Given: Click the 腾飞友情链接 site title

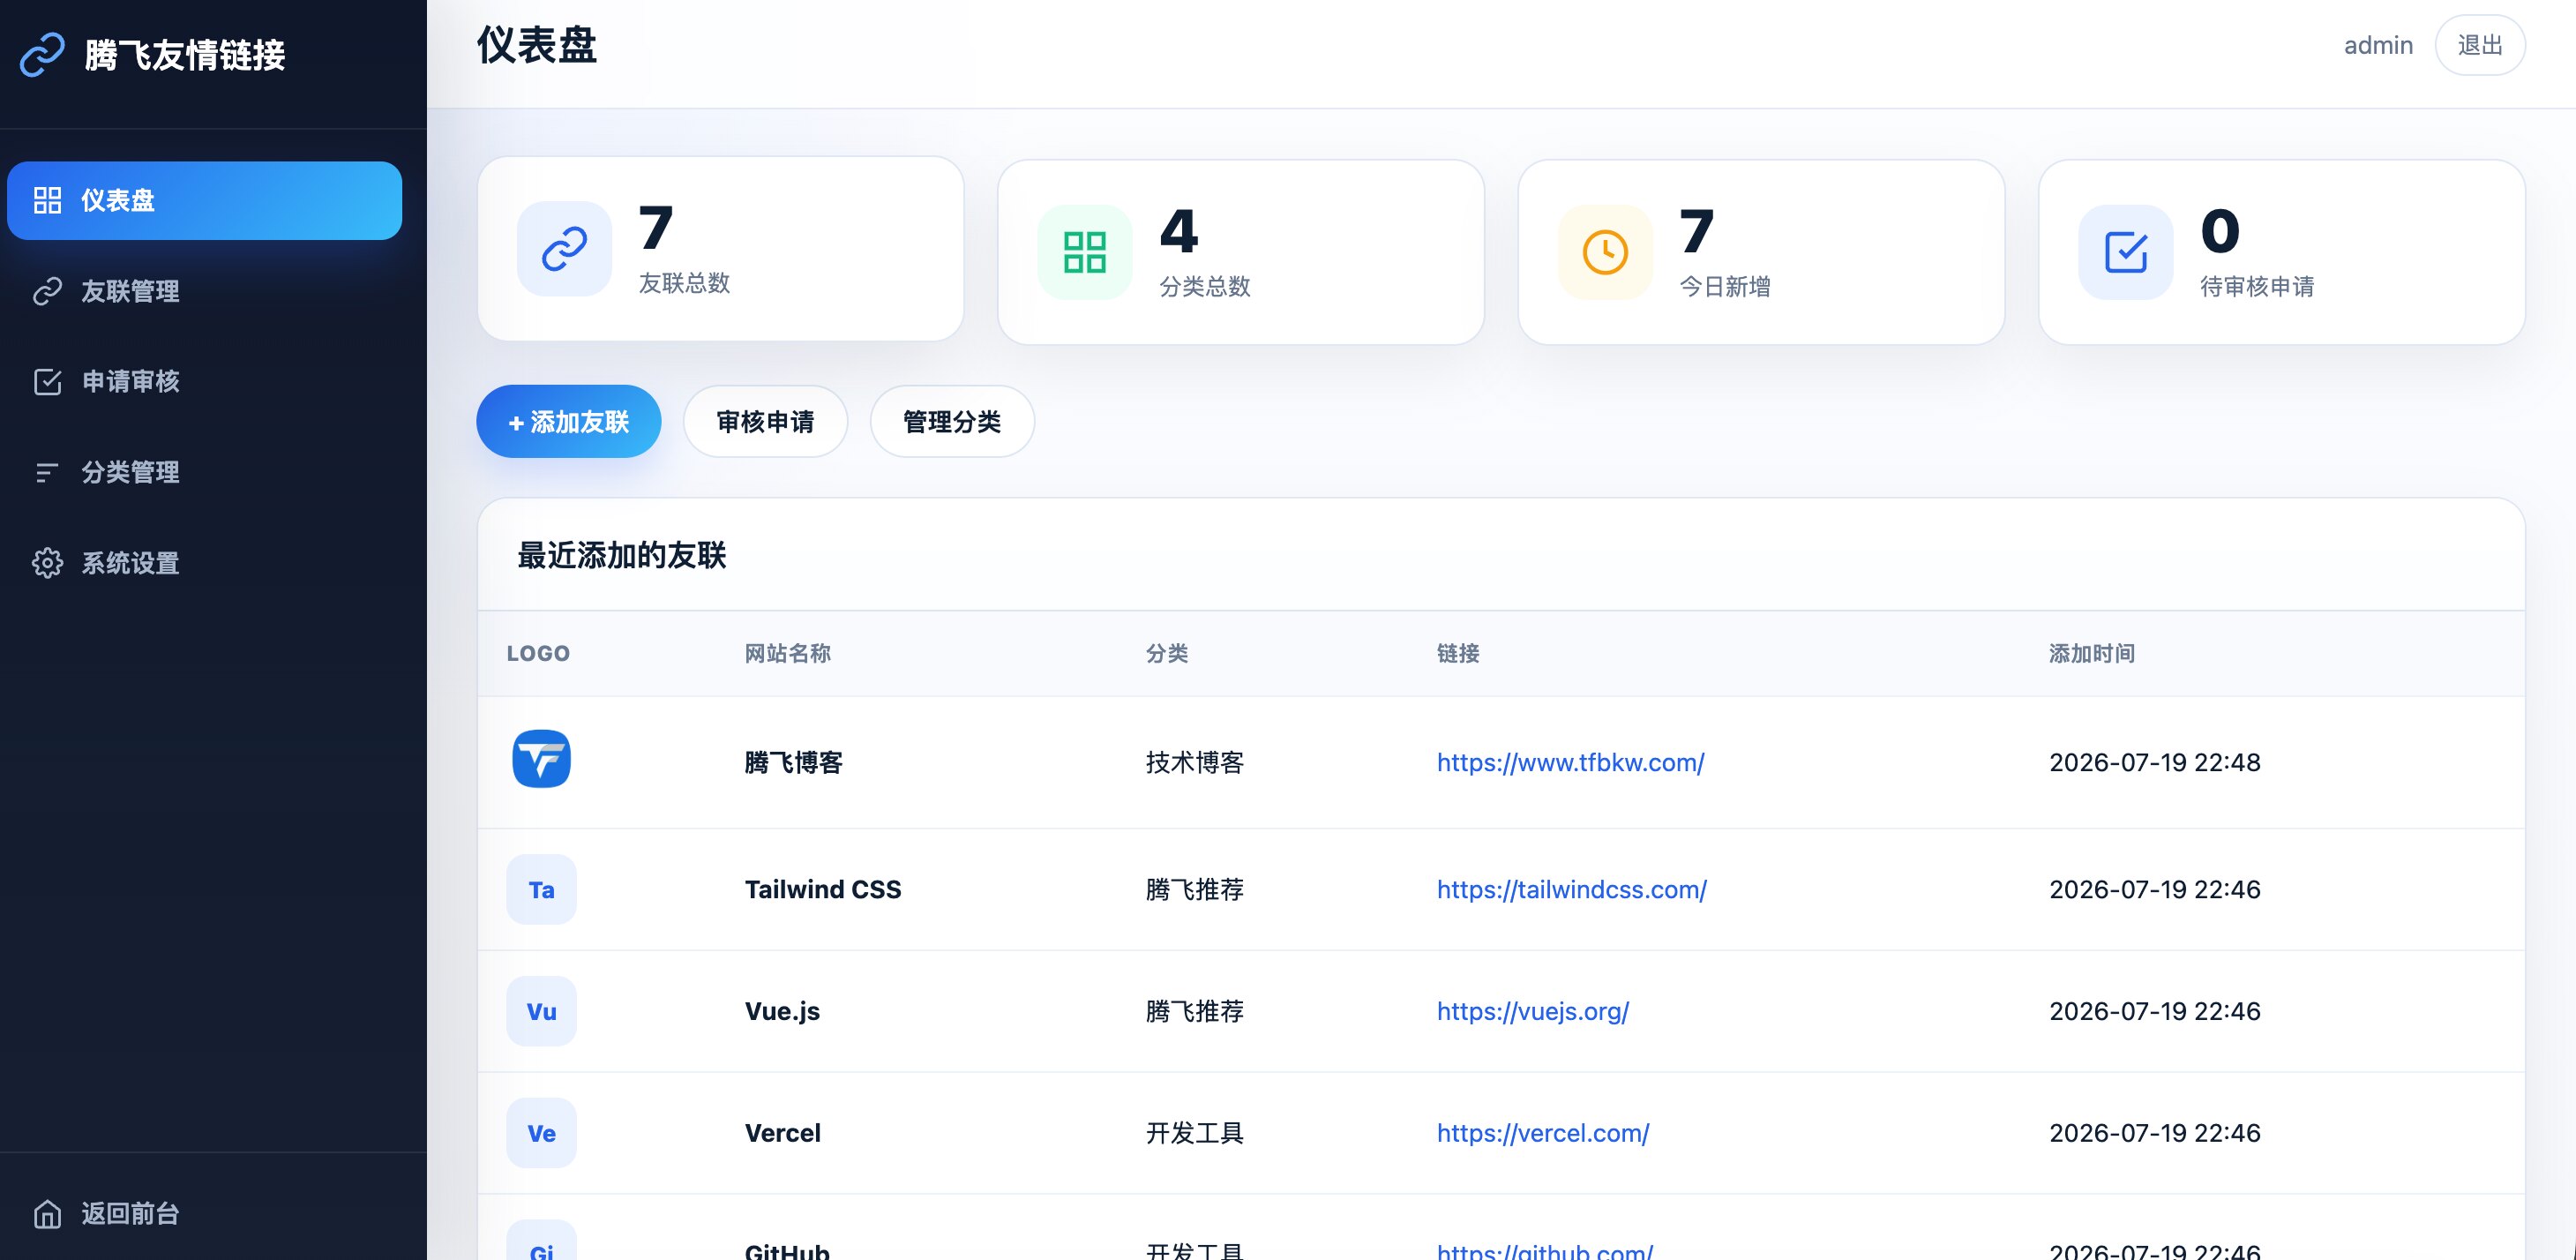Looking at the screenshot, I should pyautogui.click(x=185, y=55).
